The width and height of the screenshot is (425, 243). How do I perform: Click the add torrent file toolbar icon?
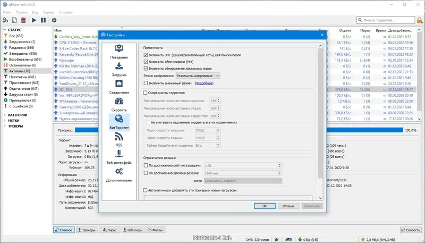14,20
